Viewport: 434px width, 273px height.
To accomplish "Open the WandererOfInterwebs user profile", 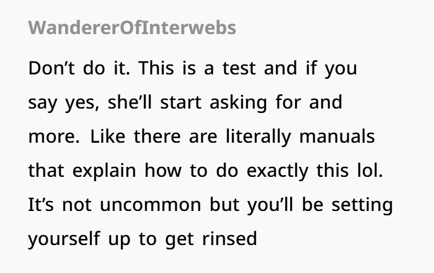I will 132,28.
